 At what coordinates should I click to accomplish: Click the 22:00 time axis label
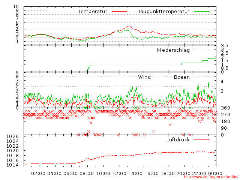tap(199, 174)
